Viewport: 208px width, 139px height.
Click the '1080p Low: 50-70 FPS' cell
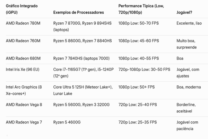pyautogui.click(x=139, y=23)
